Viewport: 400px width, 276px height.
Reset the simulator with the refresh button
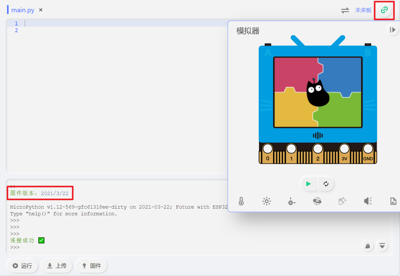(x=326, y=184)
